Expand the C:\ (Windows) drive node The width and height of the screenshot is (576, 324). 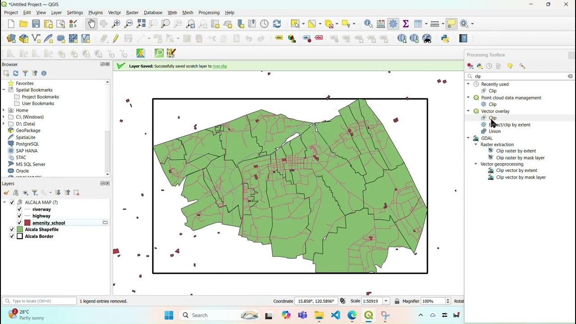click(x=4, y=117)
